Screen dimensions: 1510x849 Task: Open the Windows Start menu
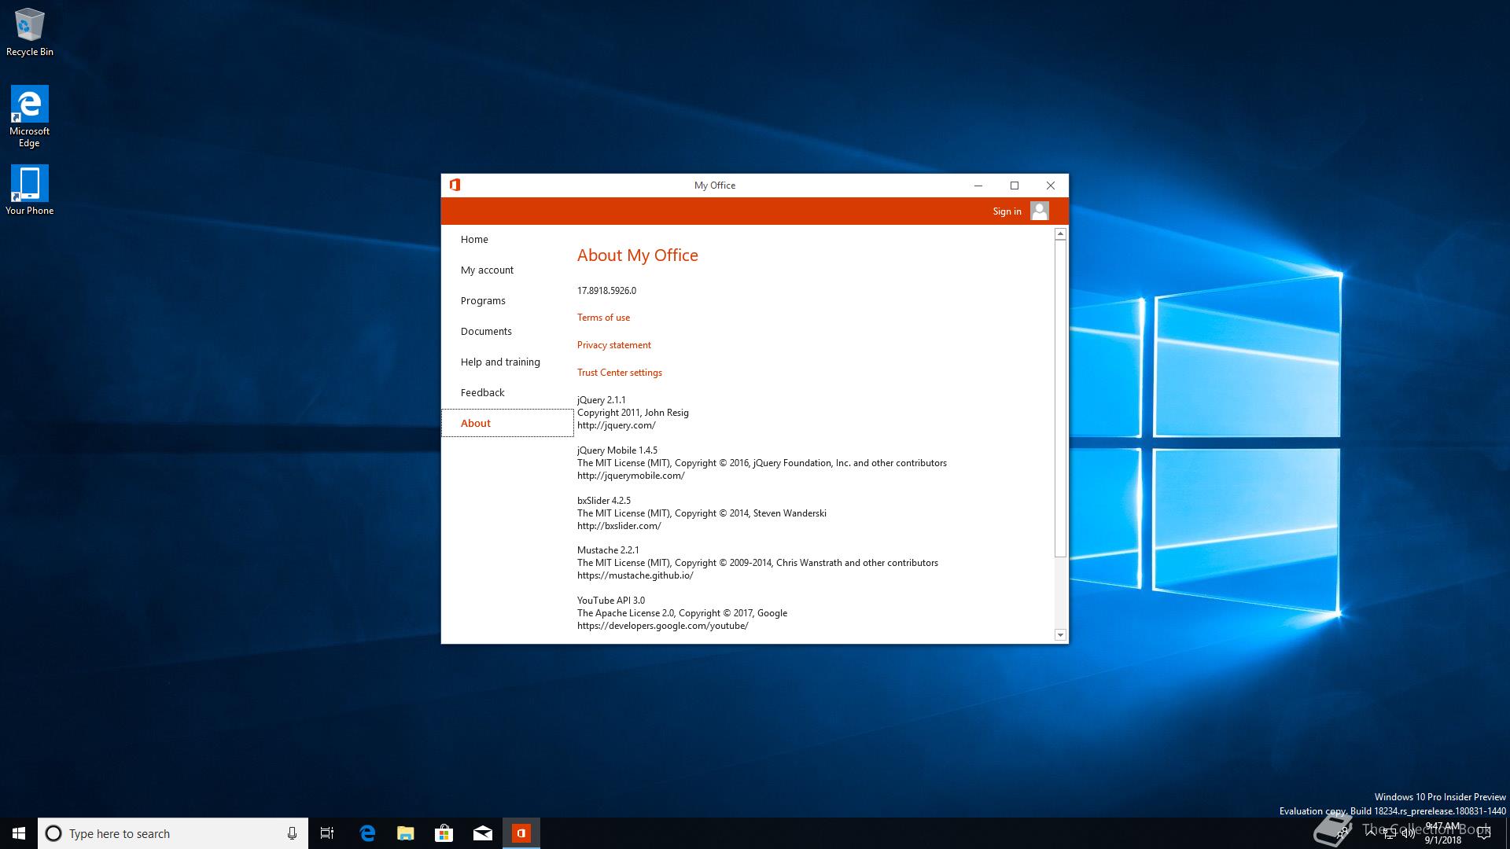(19, 833)
